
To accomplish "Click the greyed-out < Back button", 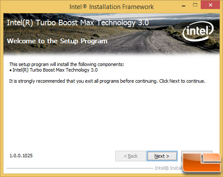I will [x=130, y=156].
